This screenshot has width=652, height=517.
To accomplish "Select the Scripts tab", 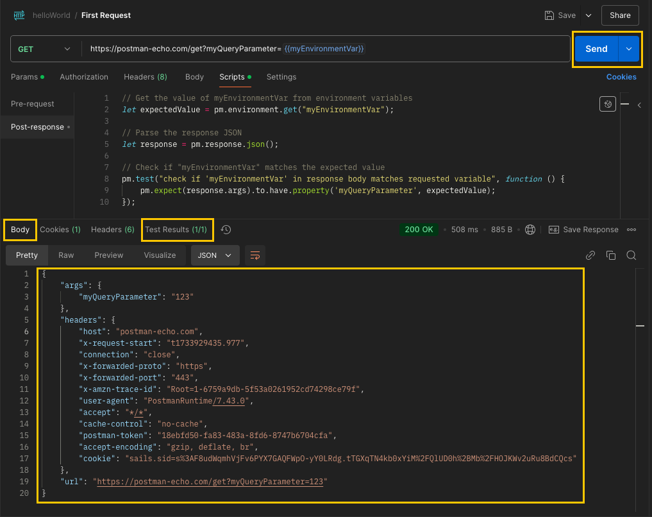I will click(235, 77).
